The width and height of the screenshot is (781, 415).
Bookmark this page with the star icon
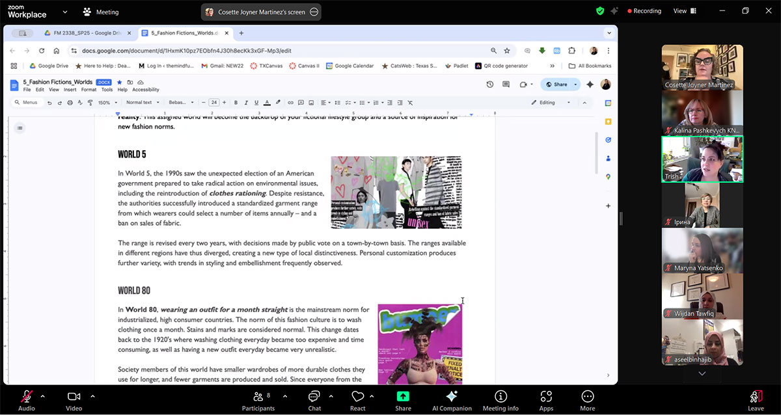pyautogui.click(x=507, y=51)
